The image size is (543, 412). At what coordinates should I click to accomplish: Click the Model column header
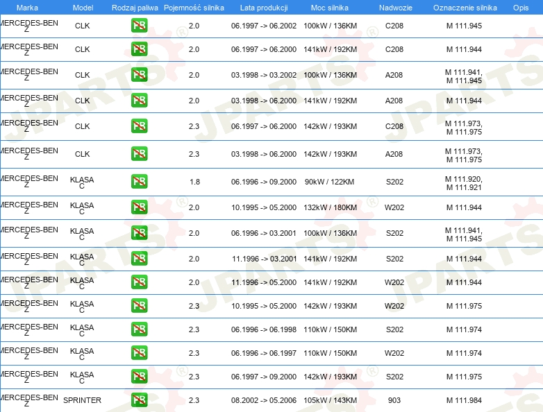(x=83, y=8)
